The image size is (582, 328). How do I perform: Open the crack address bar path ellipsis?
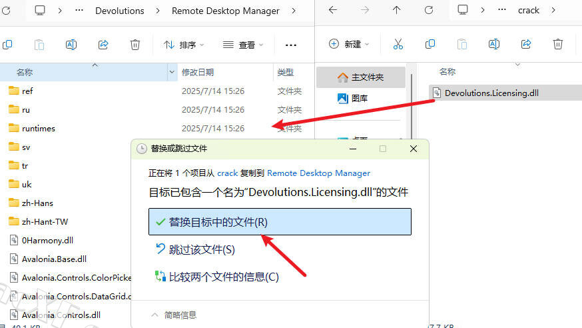pyautogui.click(x=502, y=10)
